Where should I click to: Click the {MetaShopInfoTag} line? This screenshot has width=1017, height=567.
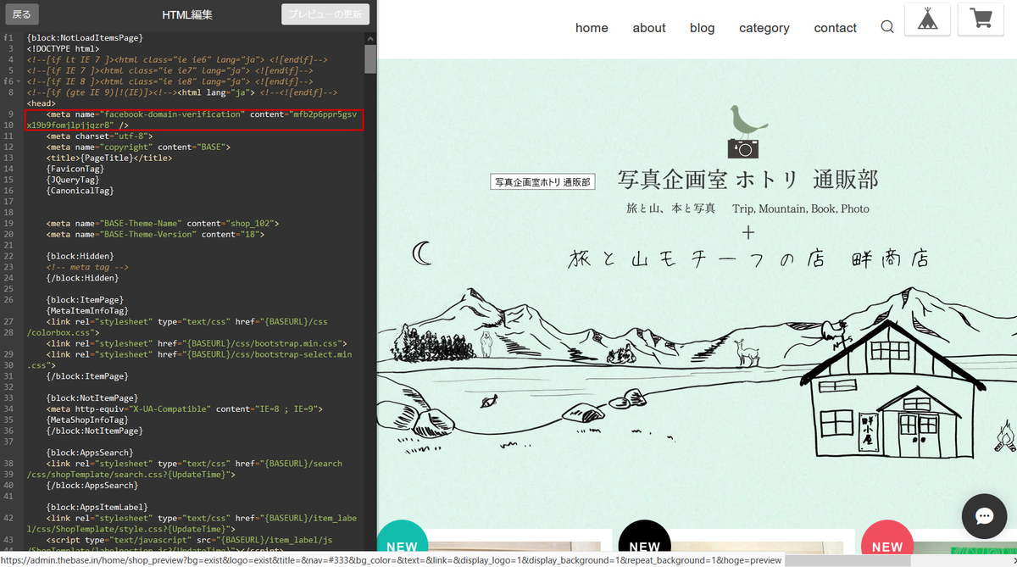pos(88,420)
